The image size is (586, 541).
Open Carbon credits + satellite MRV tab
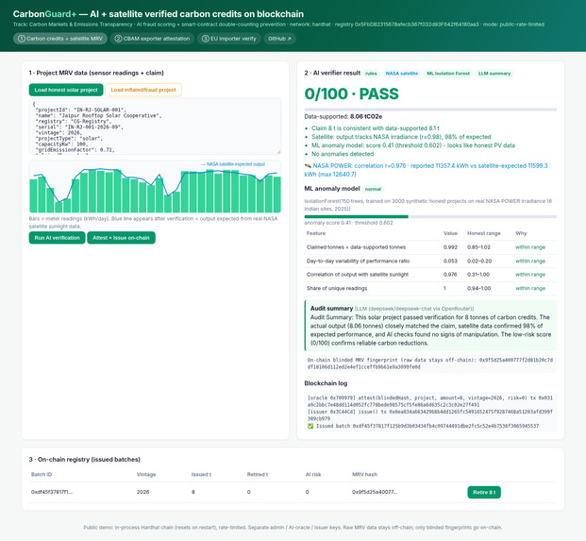[60, 39]
